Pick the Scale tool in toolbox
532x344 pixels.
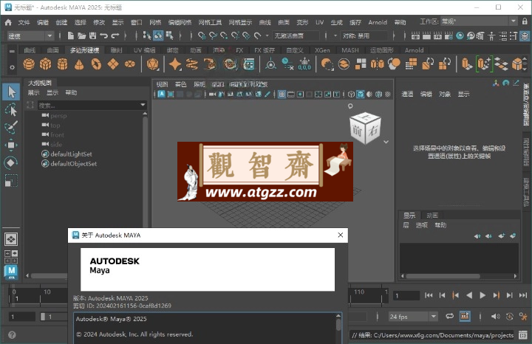[x=11, y=180]
